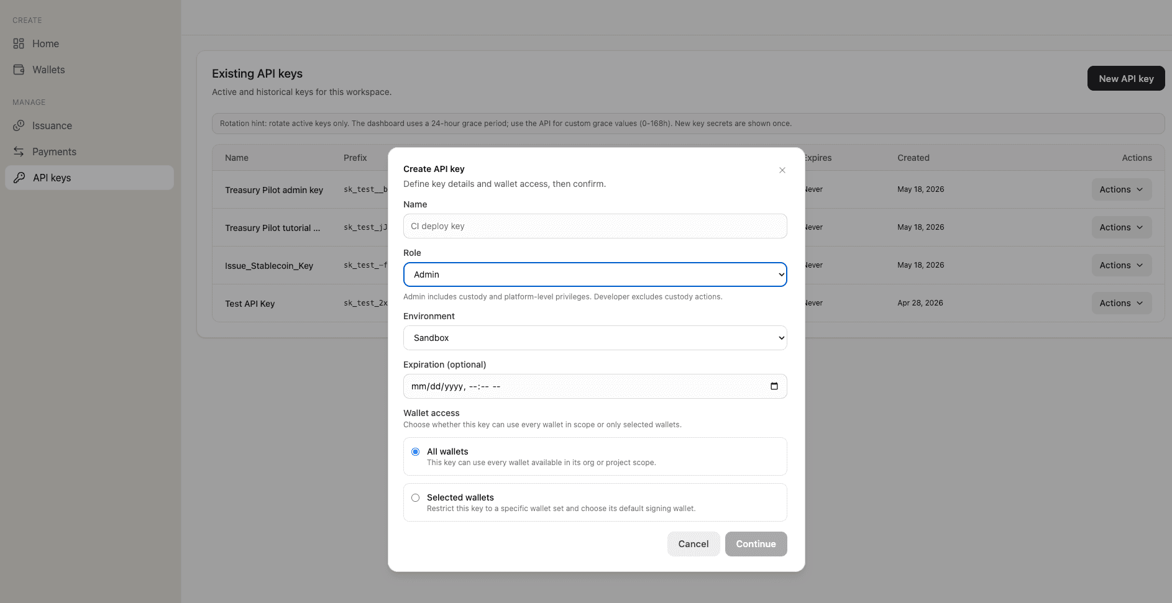The height and width of the screenshot is (603, 1172).
Task: Cancel the Create API key dialog
Action: (x=694, y=544)
